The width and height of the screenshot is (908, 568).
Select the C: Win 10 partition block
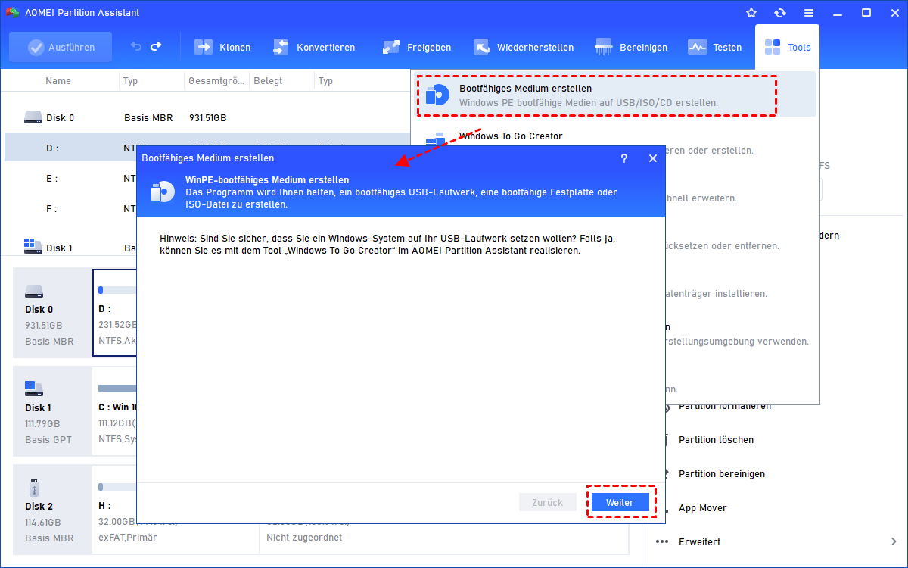tap(115, 410)
